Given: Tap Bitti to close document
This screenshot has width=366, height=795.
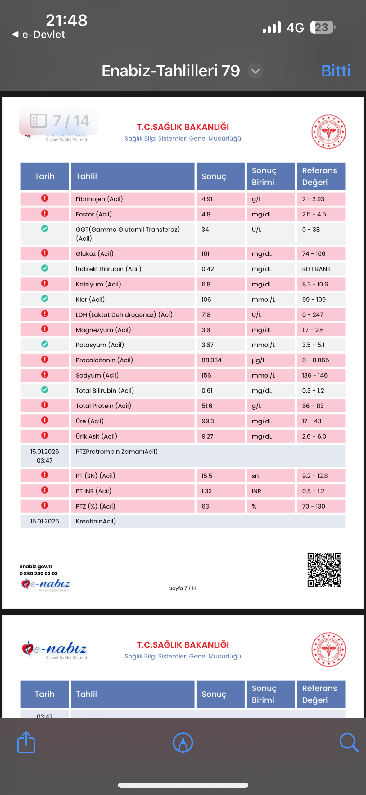Looking at the screenshot, I should pos(336,71).
